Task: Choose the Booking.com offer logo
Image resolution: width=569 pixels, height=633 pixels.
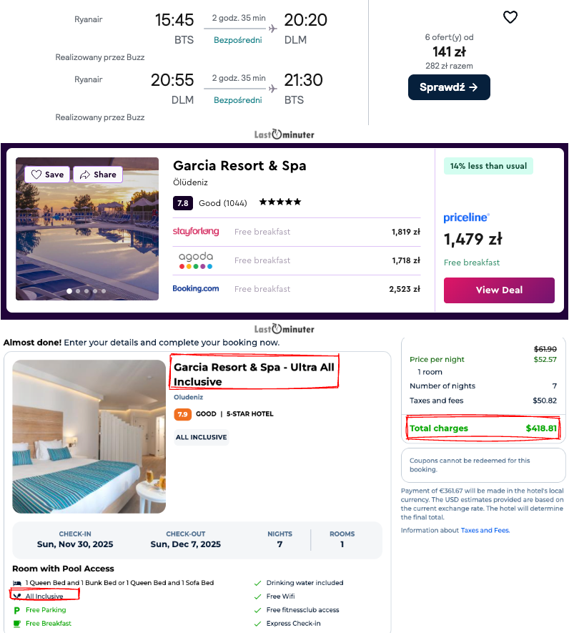Action: [x=196, y=289]
